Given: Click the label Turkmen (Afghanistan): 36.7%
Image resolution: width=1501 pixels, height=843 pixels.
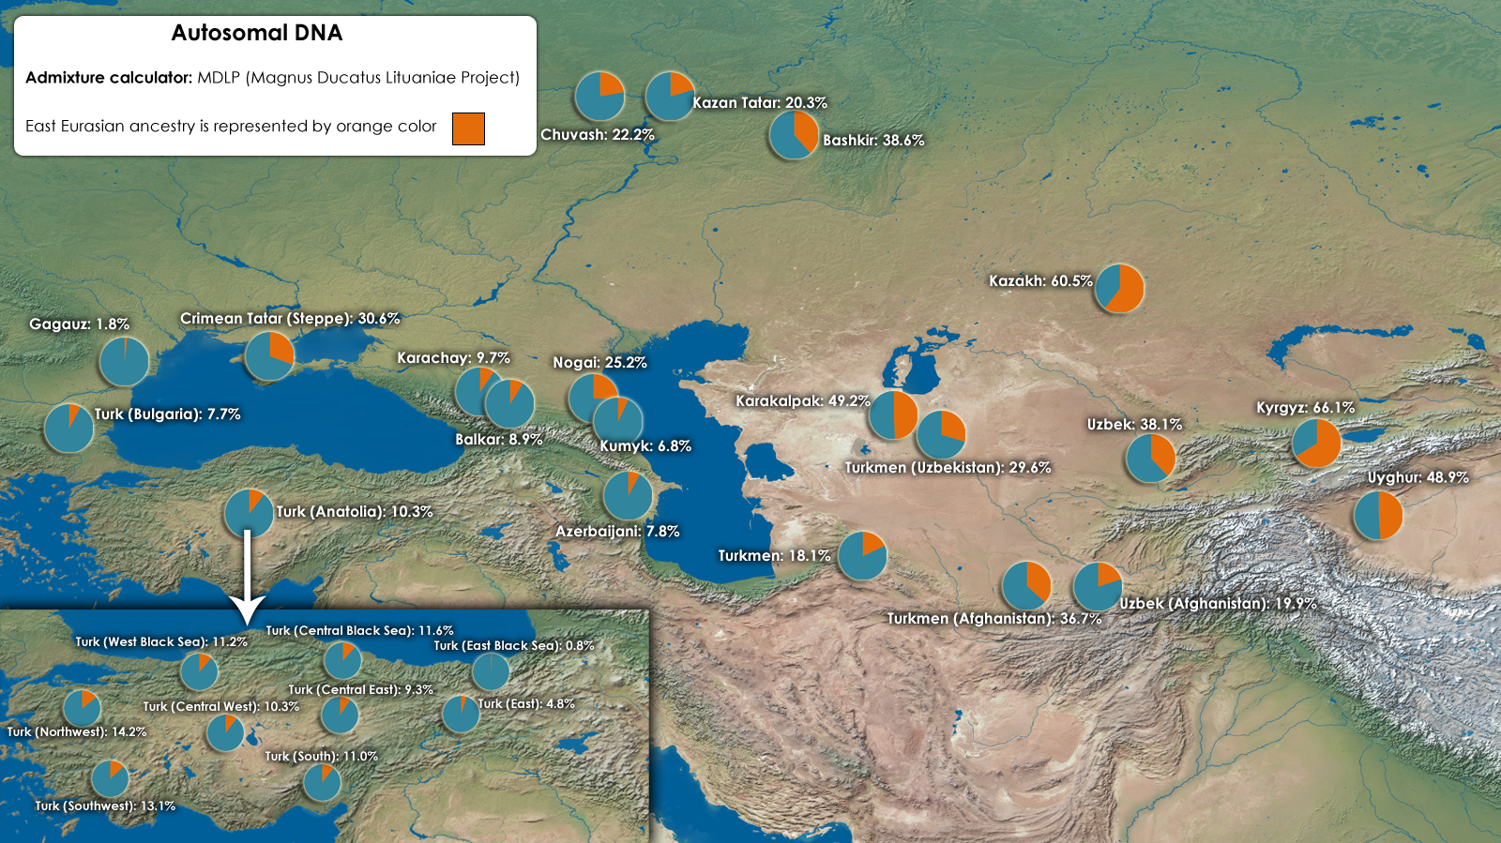Looking at the screenshot, I should pos(994,619).
